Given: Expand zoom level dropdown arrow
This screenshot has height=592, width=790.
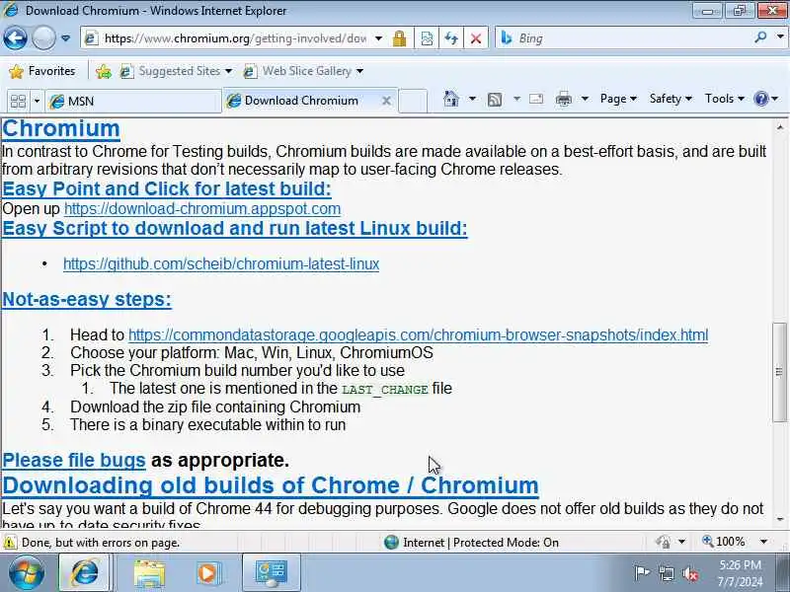Looking at the screenshot, I should coord(763,542).
